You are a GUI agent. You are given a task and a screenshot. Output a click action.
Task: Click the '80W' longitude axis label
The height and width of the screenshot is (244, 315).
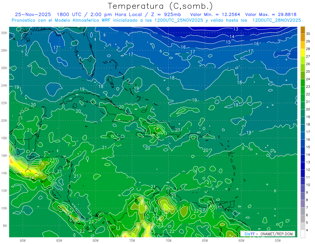pos(96,241)
